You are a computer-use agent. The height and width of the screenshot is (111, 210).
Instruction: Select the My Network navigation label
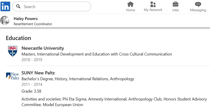[153, 10]
